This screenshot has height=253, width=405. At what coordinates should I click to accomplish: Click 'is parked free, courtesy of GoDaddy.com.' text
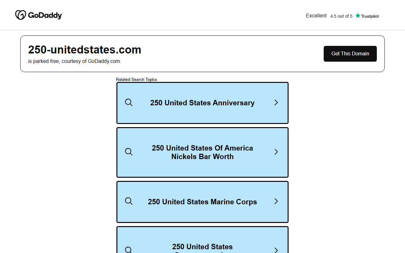tap(74, 61)
